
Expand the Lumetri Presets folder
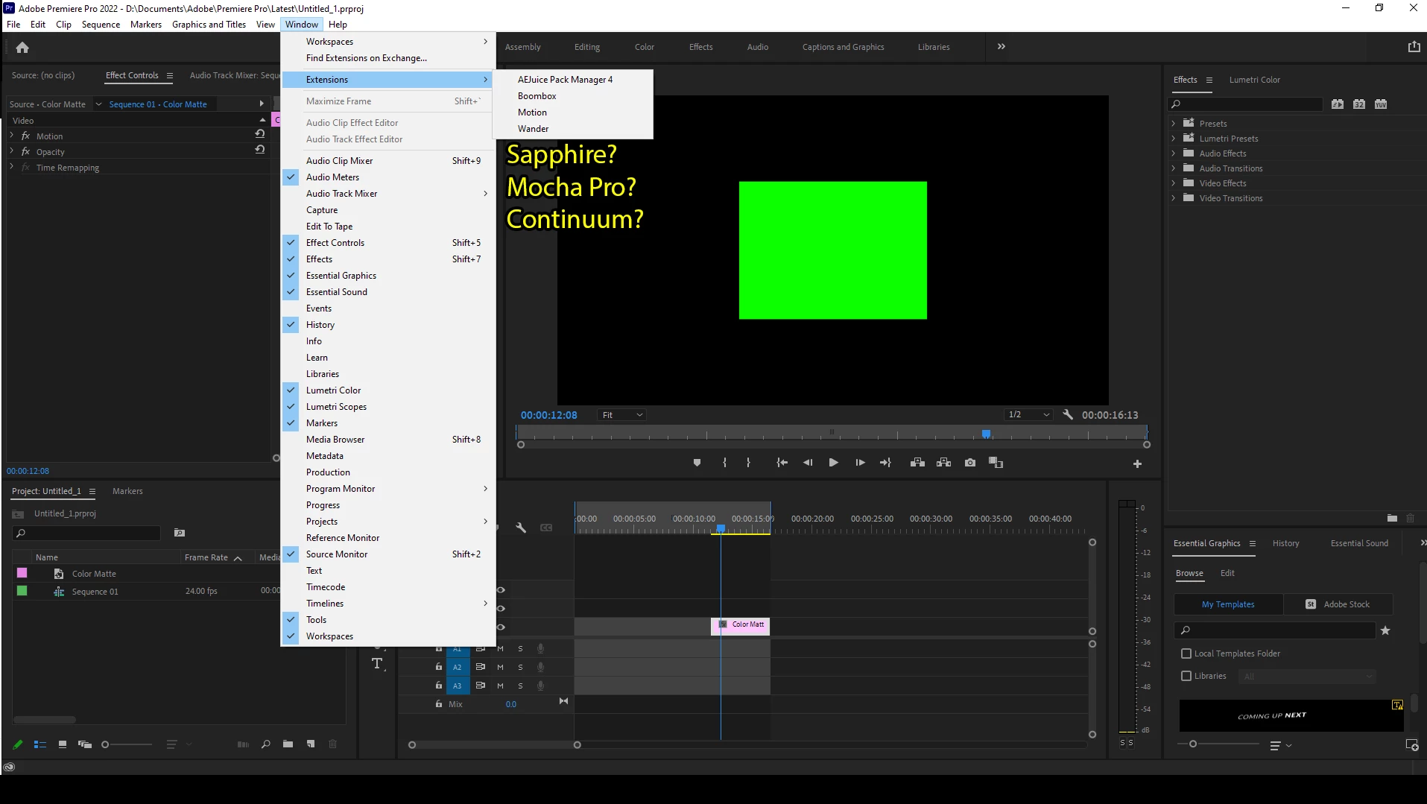[x=1174, y=139]
